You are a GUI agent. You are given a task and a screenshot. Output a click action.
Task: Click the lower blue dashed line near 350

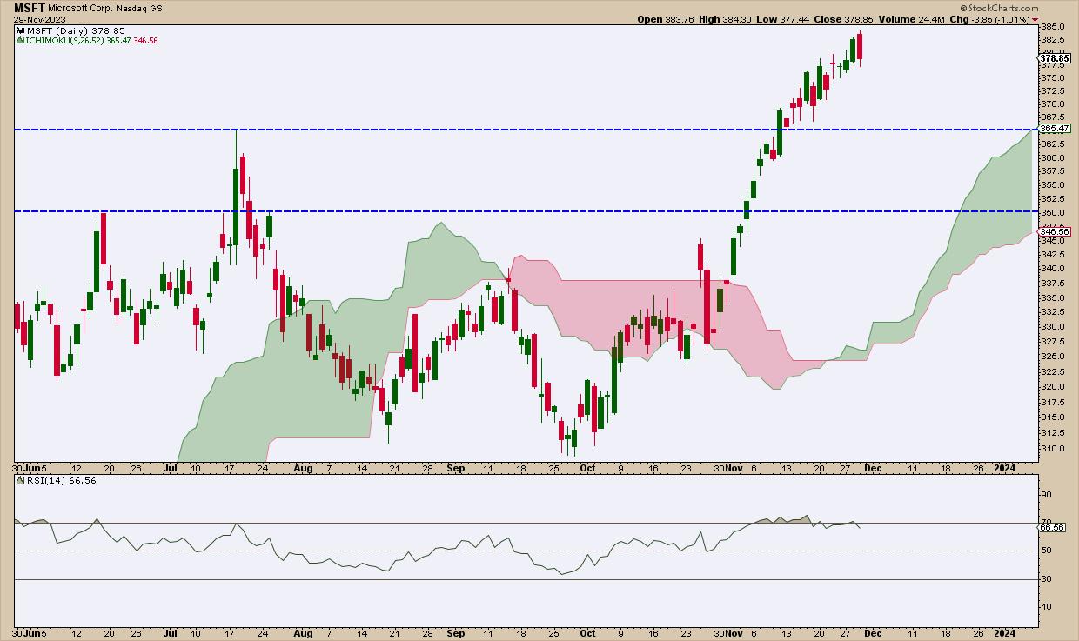[x=522, y=211]
